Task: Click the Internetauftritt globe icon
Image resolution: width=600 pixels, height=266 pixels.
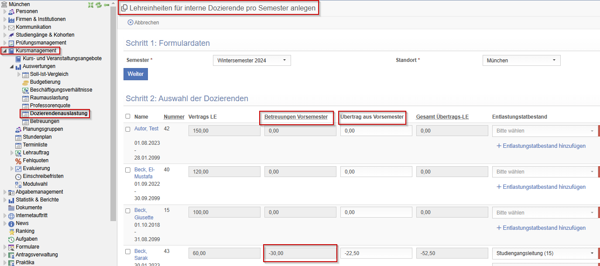Action: click(11, 215)
